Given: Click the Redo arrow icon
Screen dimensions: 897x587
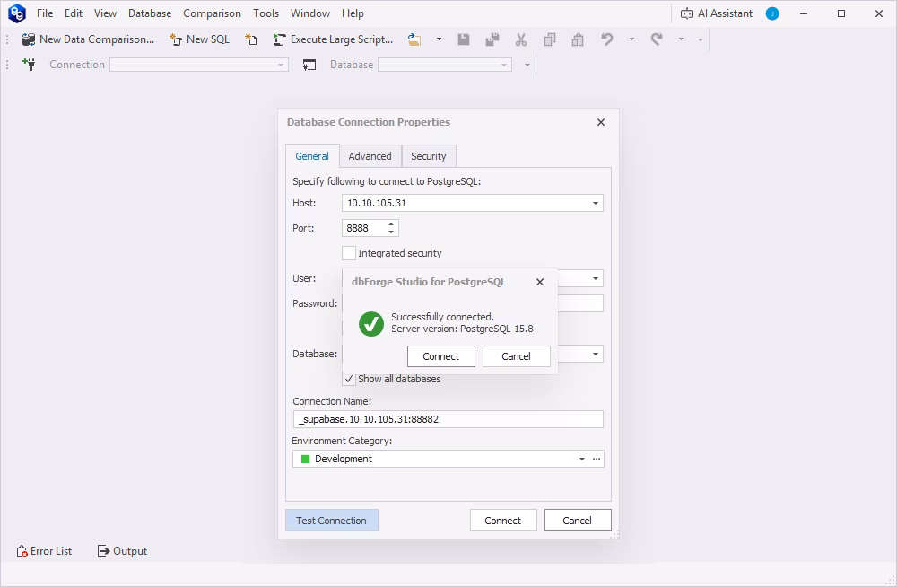Looking at the screenshot, I should (657, 39).
